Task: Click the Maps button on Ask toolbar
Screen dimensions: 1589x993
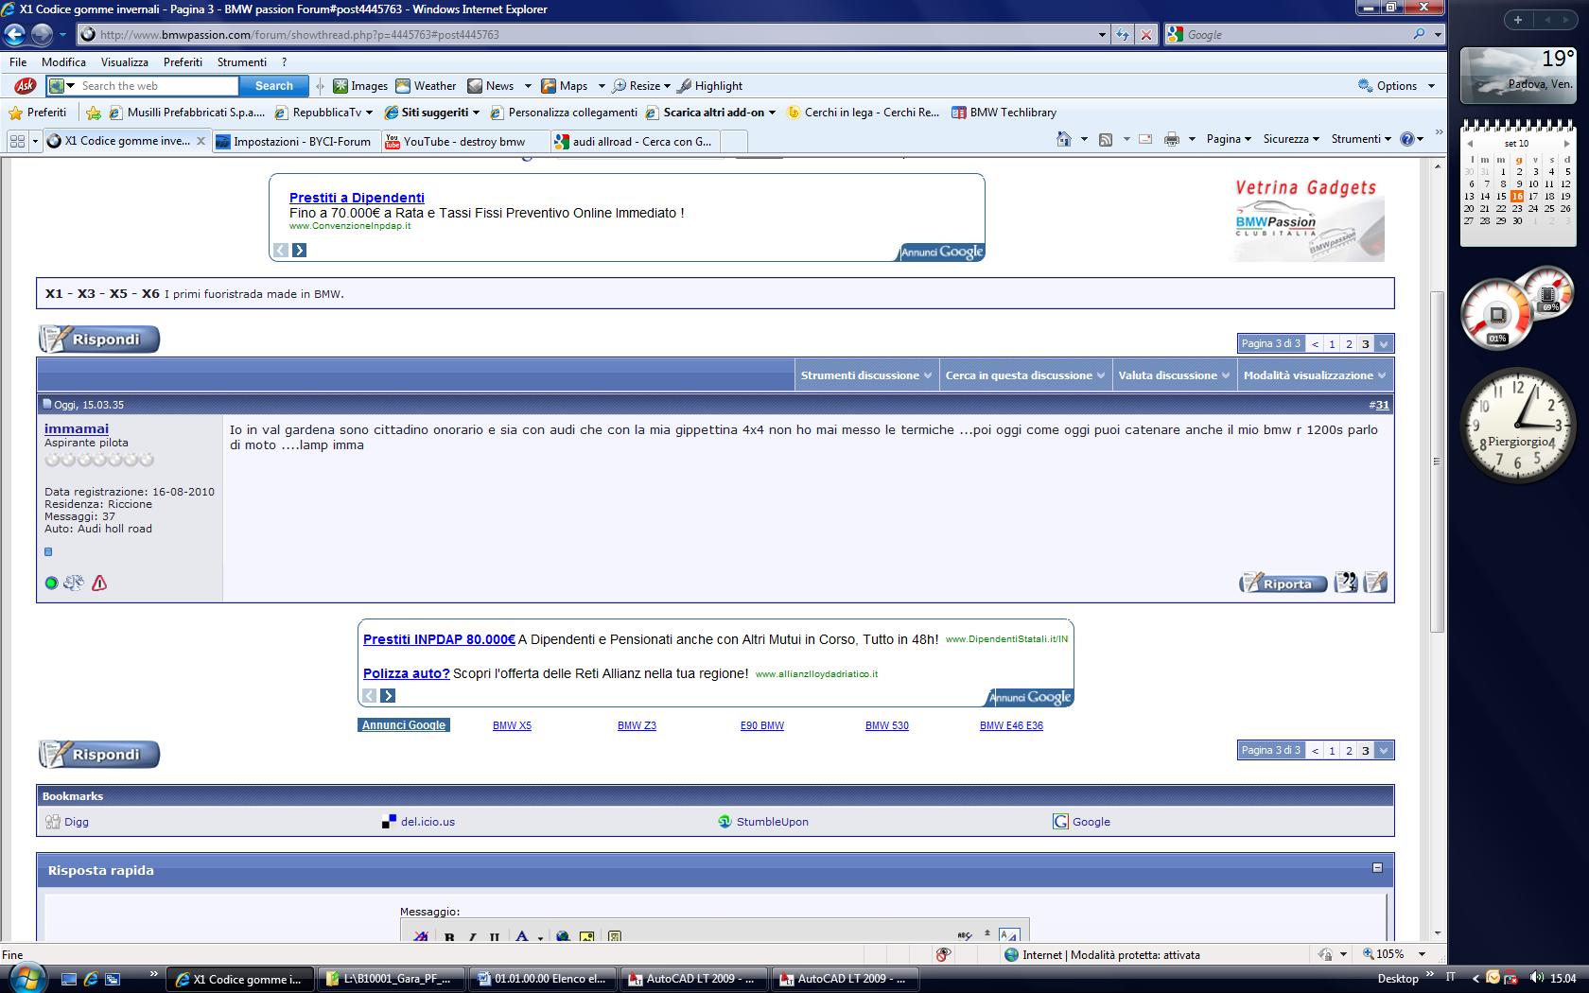Action: pyautogui.click(x=565, y=86)
